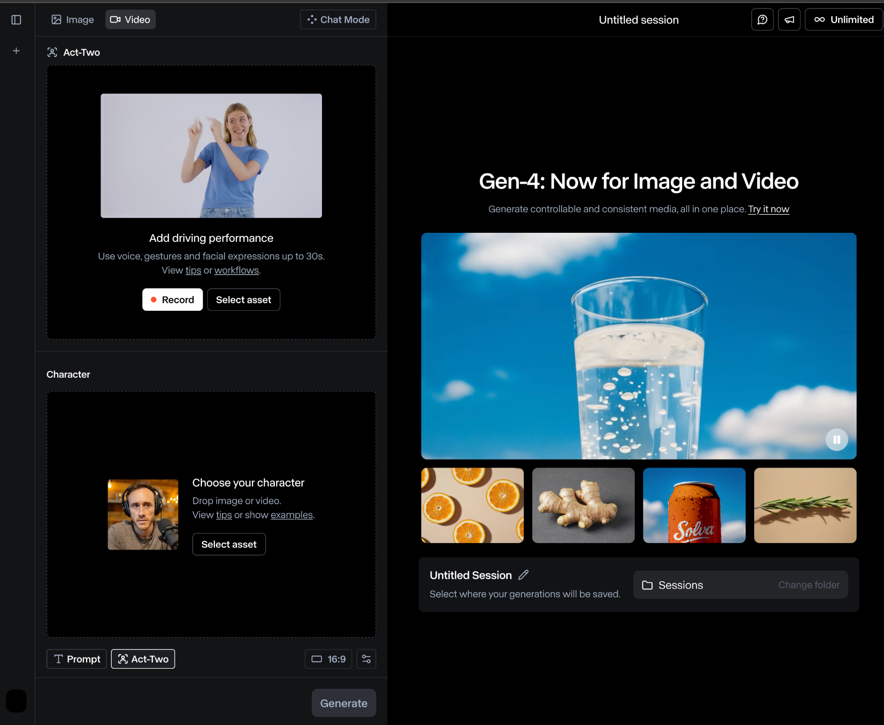Select the orange slices thumbnail
Screen dimensions: 884x725
click(x=472, y=505)
